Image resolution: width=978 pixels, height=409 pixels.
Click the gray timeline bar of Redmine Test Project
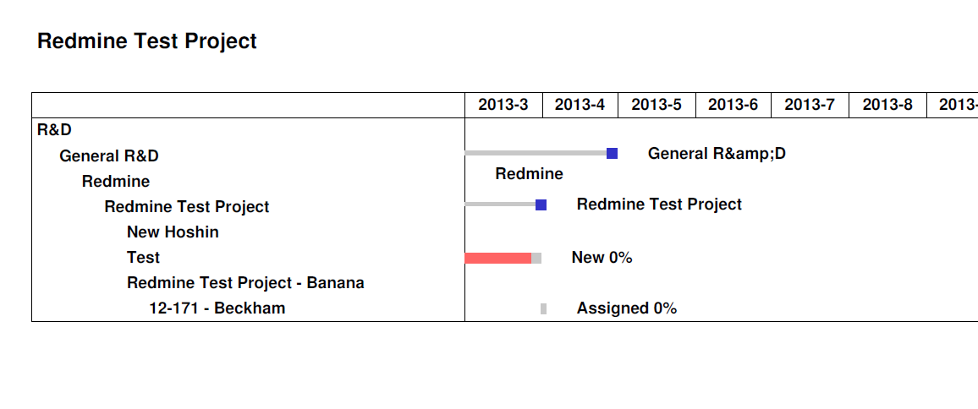pyautogui.click(x=499, y=204)
